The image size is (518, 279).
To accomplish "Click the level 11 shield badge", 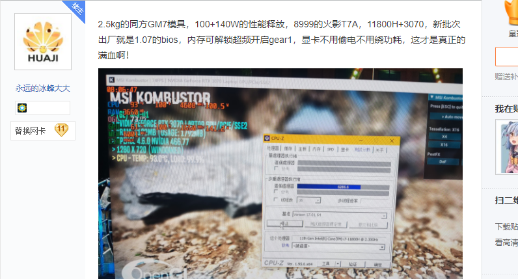I will coord(61,130).
